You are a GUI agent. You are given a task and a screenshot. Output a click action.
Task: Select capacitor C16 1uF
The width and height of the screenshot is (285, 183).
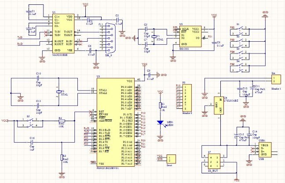point(33,142)
